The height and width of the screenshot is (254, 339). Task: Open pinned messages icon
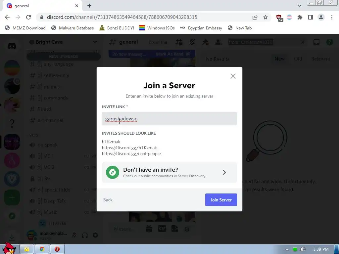click(x=205, y=42)
